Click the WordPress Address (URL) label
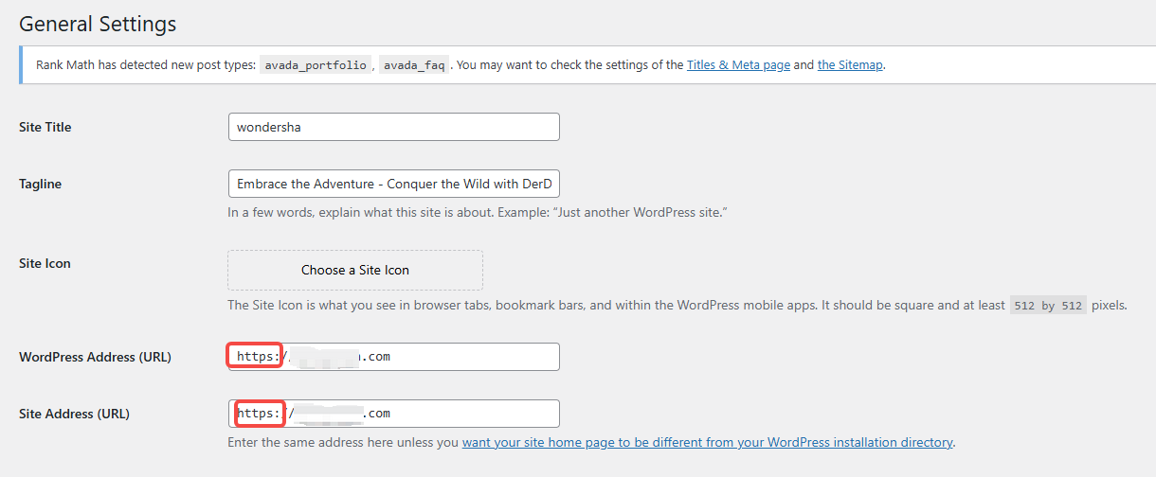The image size is (1156, 477). 95,357
